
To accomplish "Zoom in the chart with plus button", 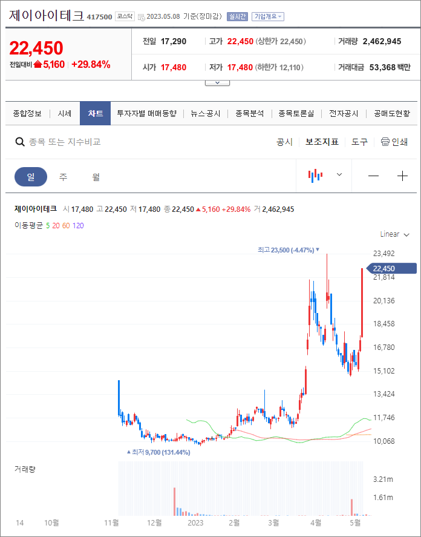I will (402, 176).
